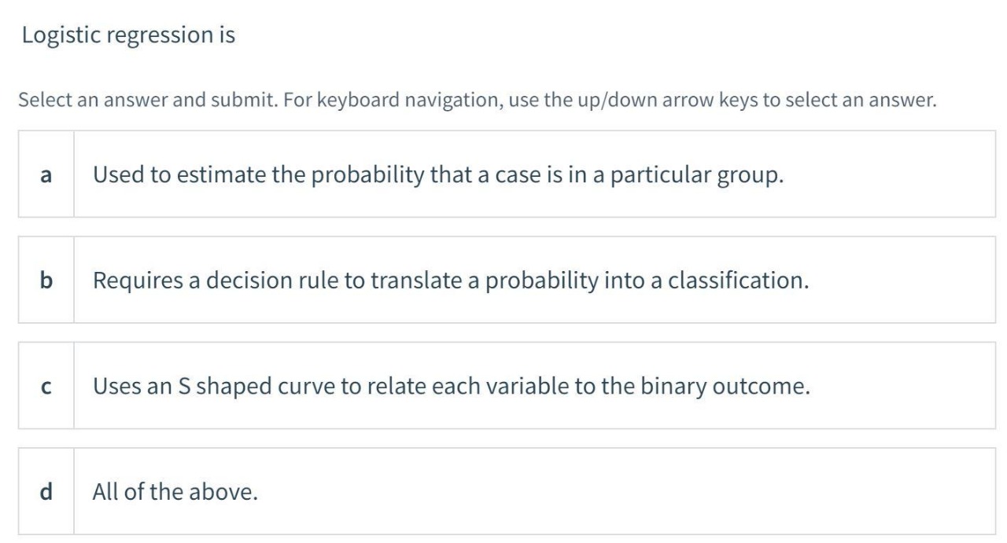Click the letter label 'd'
This screenshot has width=1007, height=543.
click(46, 491)
